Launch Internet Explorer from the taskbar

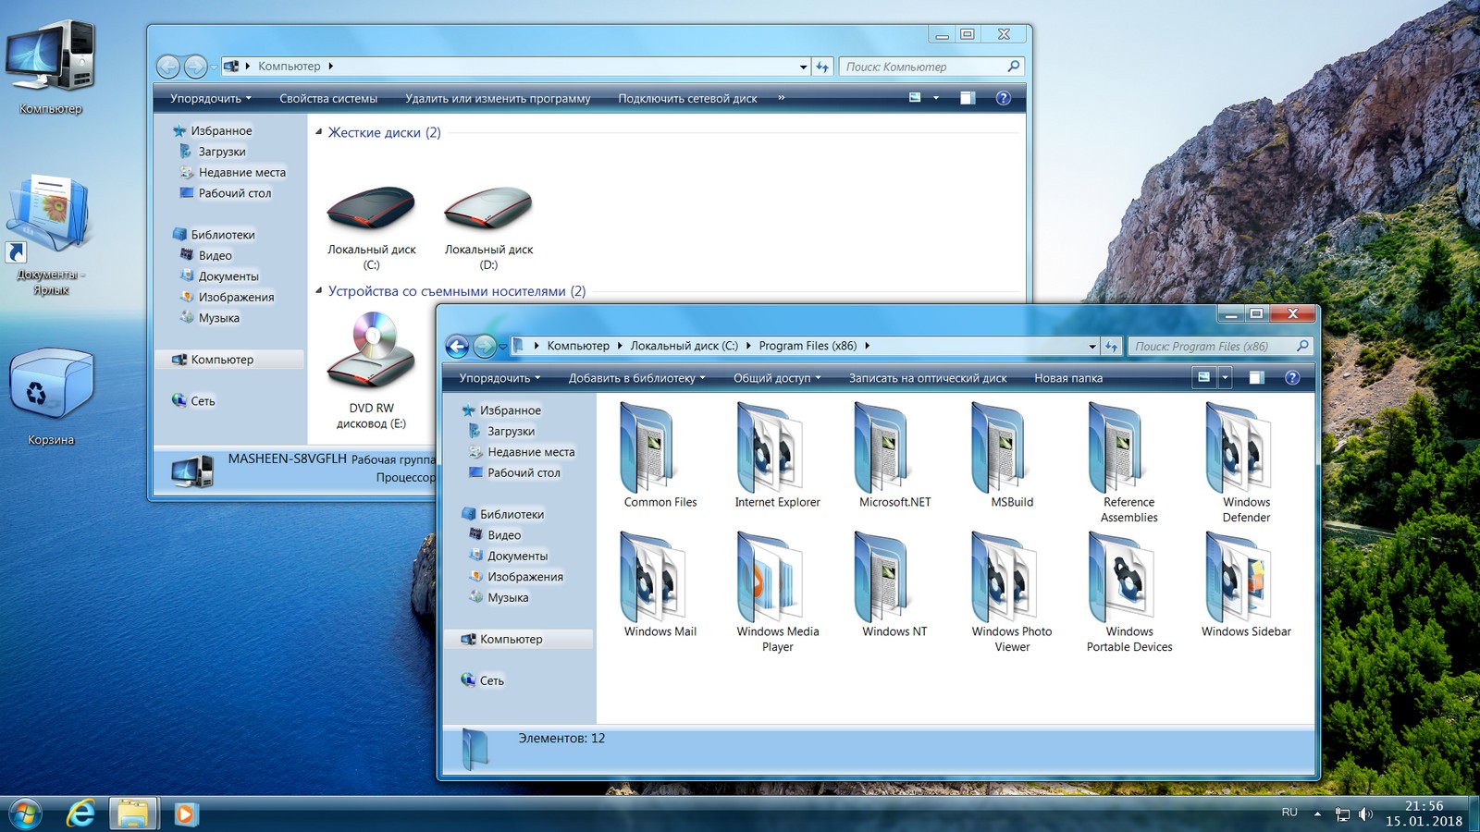[81, 814]
